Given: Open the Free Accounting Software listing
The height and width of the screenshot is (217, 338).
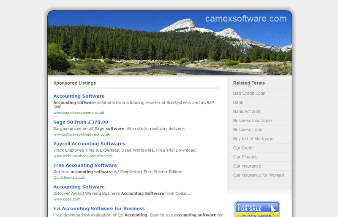Looking at the screenshot, I should coord(85,165).
